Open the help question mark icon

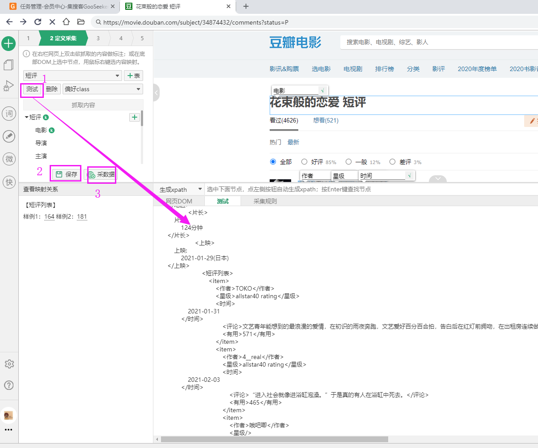tap(9, 385)
